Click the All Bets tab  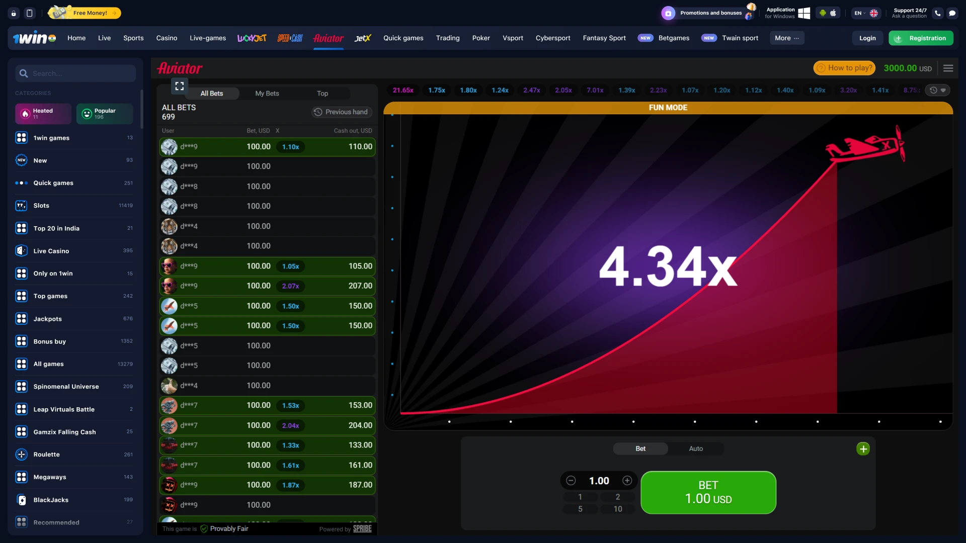[212, 93]
